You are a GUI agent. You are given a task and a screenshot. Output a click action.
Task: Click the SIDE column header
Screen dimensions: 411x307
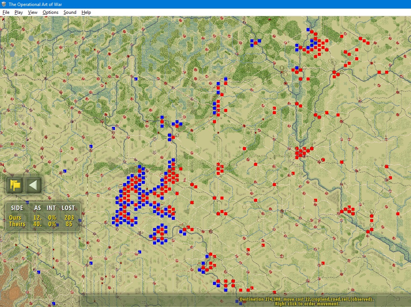(x=17, y=208)
